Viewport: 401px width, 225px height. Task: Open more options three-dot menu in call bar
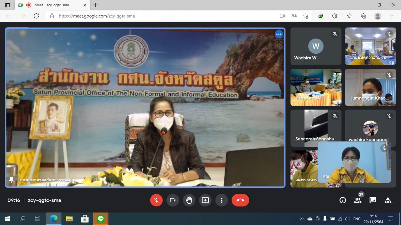click(221, 200)
